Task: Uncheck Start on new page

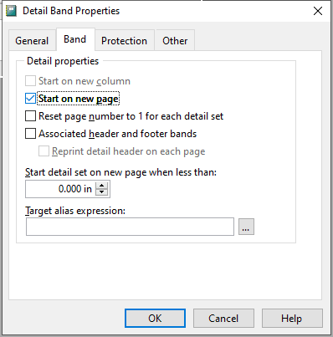Action: tap(30, 99)
